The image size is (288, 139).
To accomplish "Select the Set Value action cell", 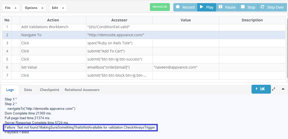I will click(x=53, y=67).
